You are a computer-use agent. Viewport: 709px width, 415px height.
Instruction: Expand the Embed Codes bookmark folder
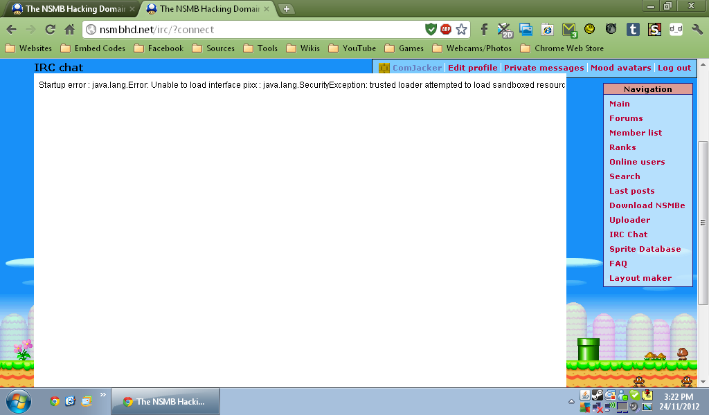tap(93, 48)
